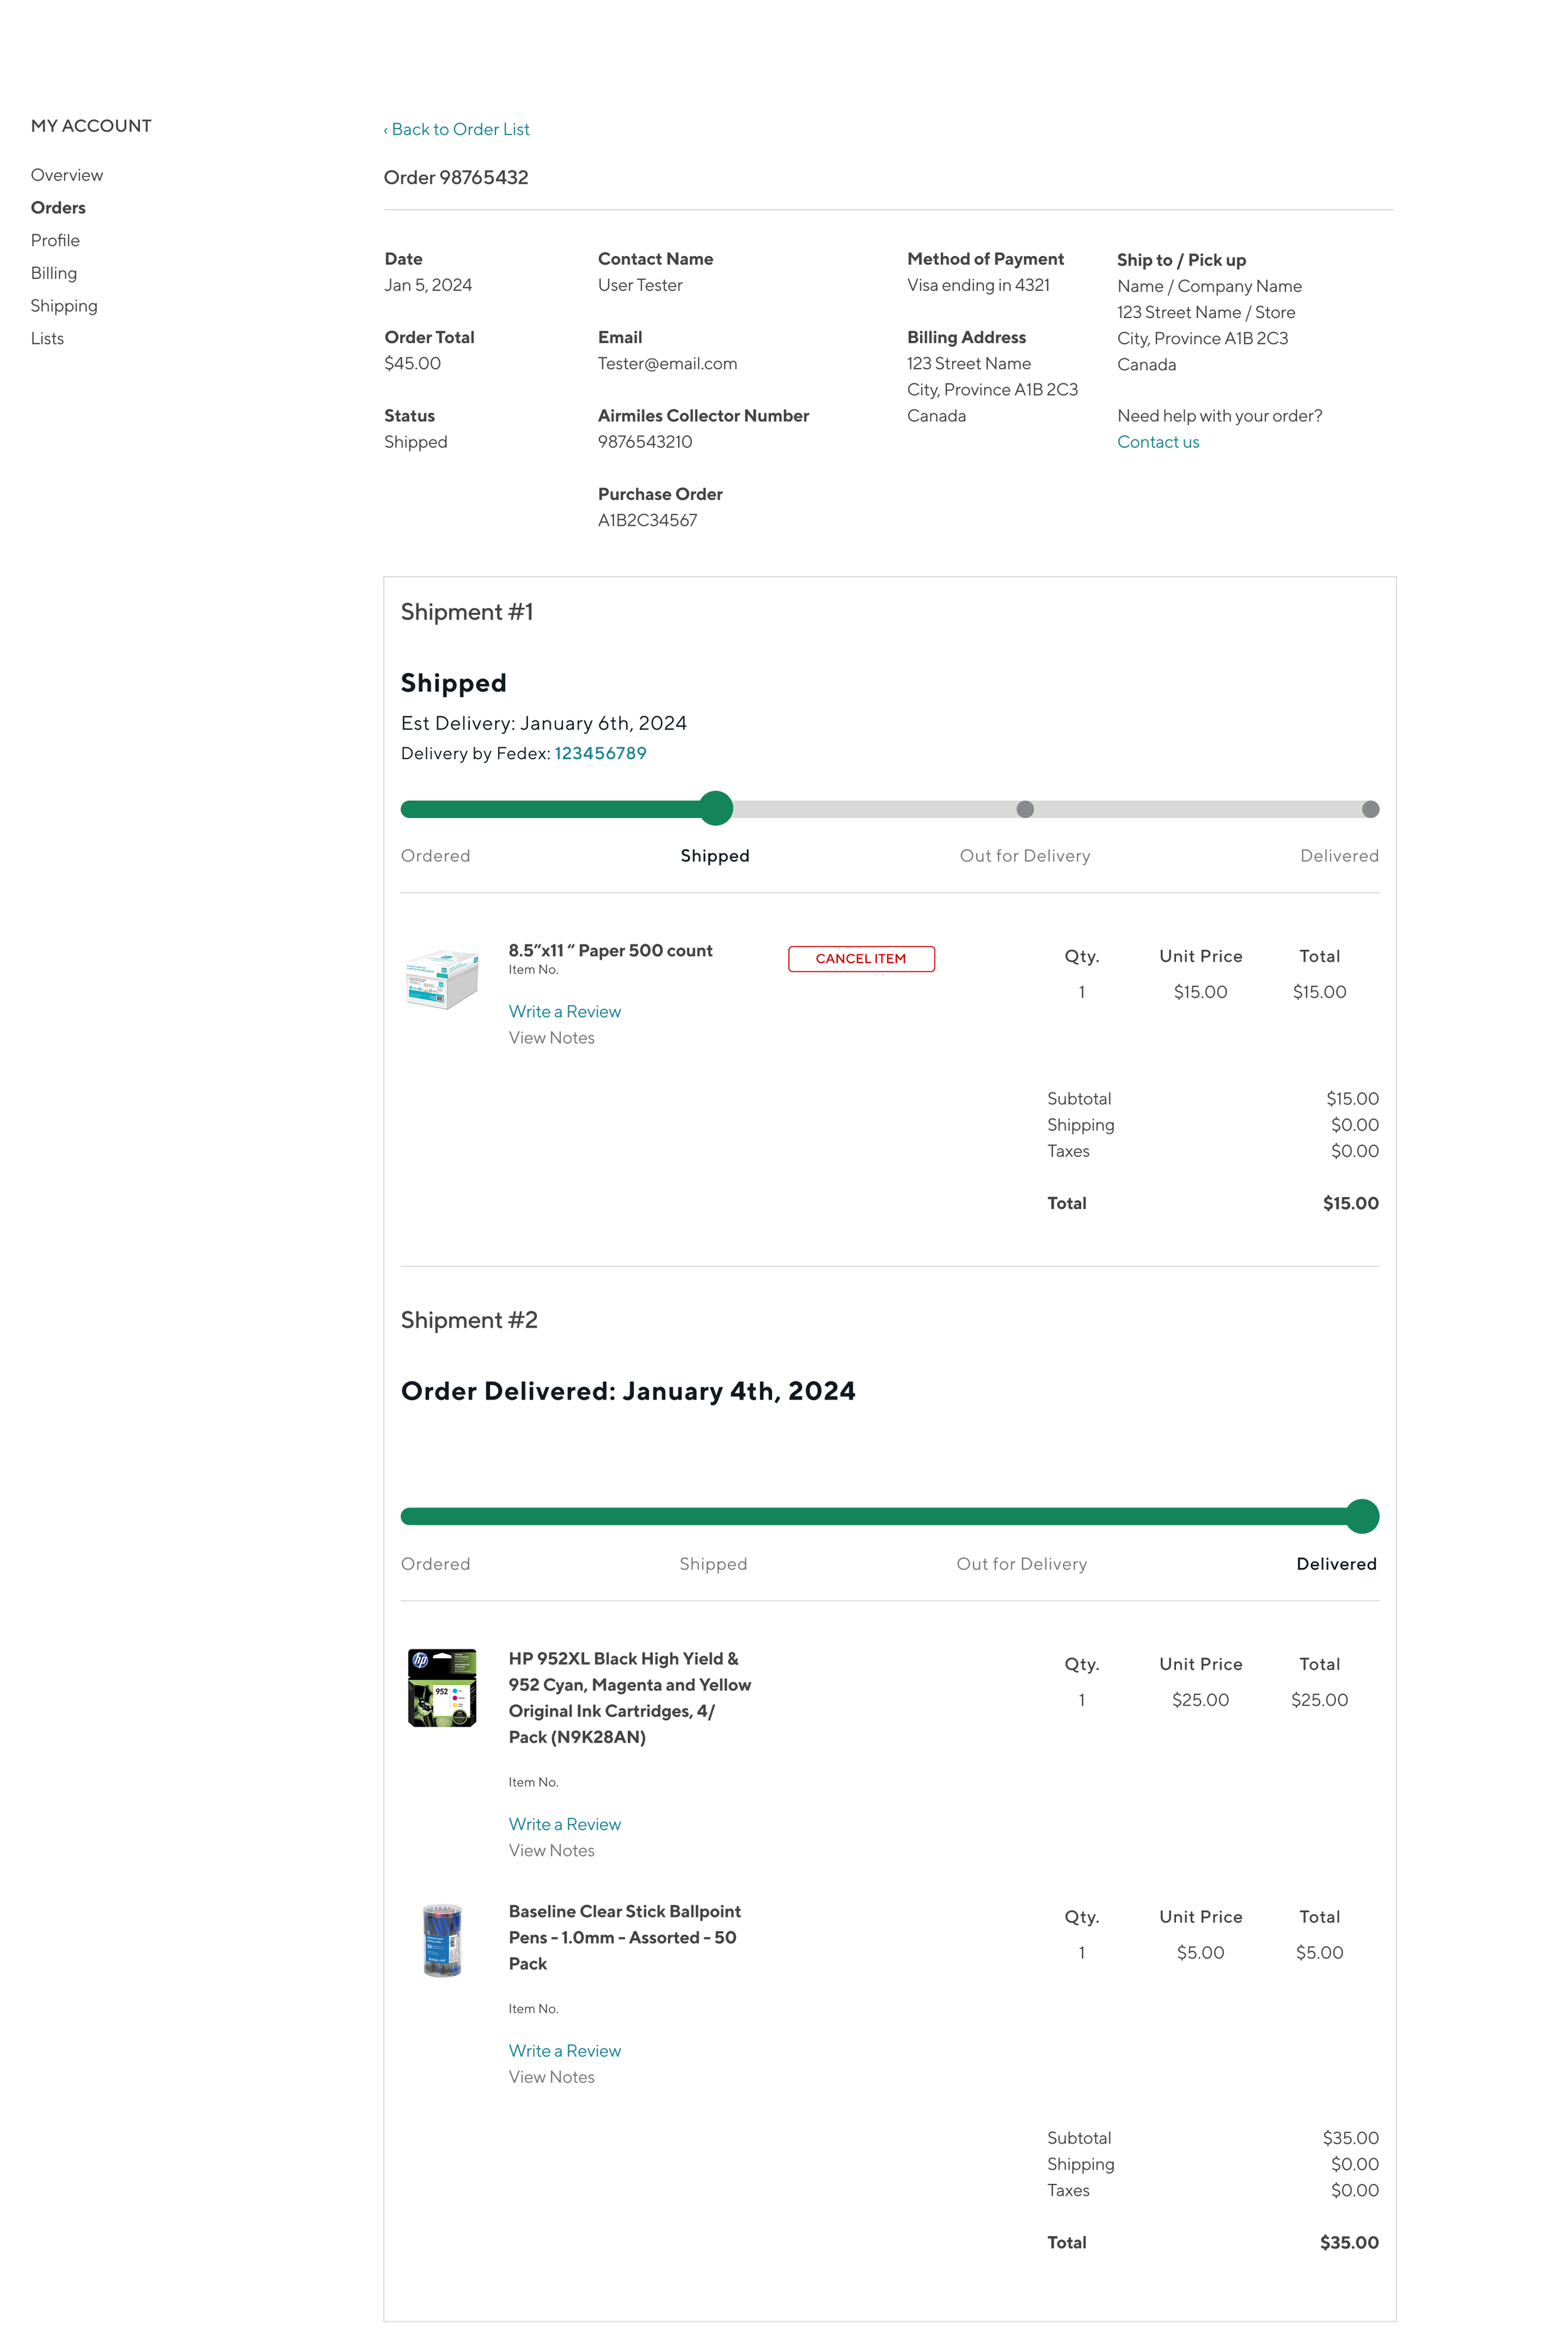The height and width of the screenshot is (2332, 1568).
Task: Click the Back to Order List link
Action: [457, 129]
